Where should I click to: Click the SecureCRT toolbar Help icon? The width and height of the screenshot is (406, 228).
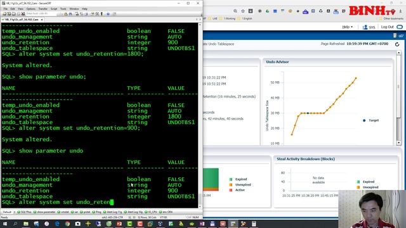(x=108, y=14)
